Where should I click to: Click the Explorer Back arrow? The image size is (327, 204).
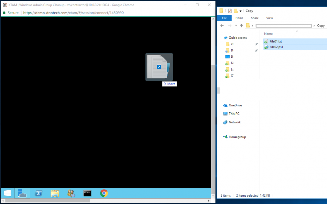(222, 26)
